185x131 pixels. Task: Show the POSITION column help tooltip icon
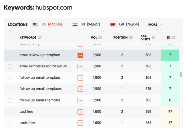click(131, 38)
